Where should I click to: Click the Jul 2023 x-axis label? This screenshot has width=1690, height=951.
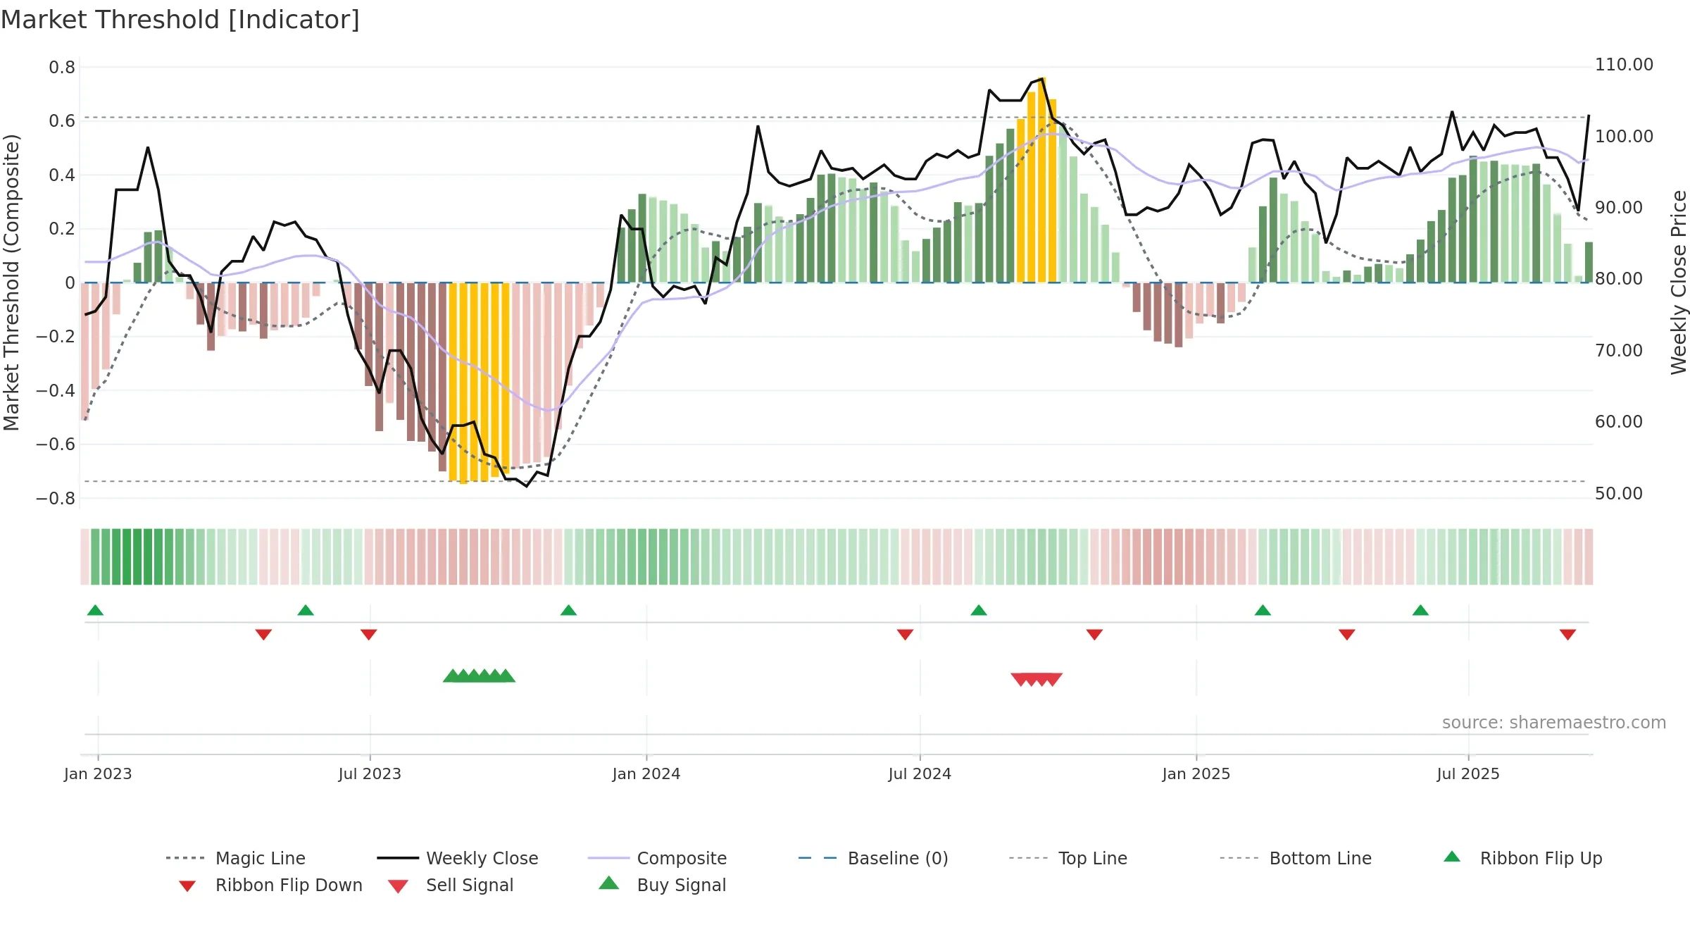click(370, 774)
